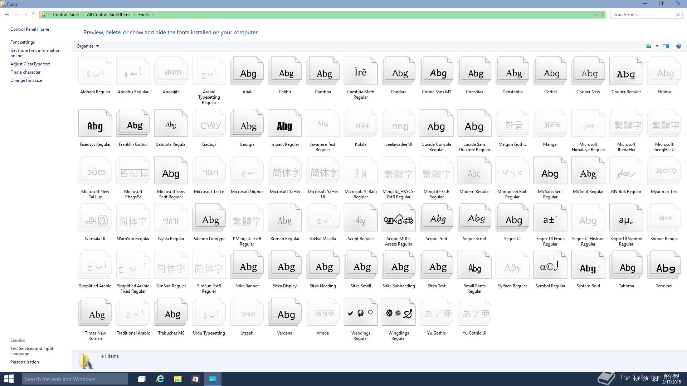Screen dimensions: 687x386
Task: Open the recent locations dropdown arrow
Action: (x=26, y=15)
